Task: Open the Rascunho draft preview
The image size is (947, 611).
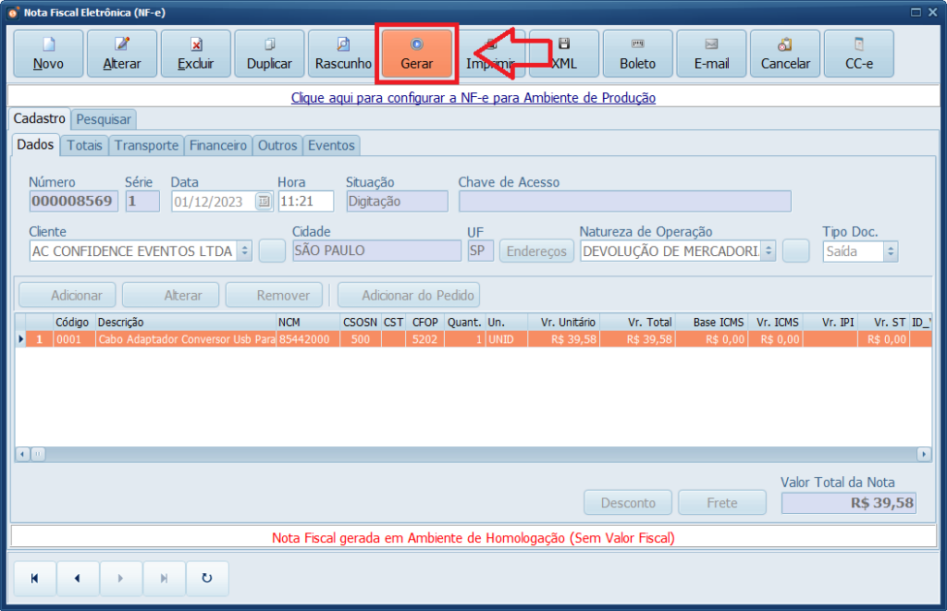Action: (343, 54)
